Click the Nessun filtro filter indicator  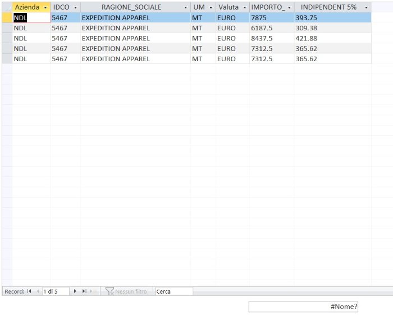126,291
